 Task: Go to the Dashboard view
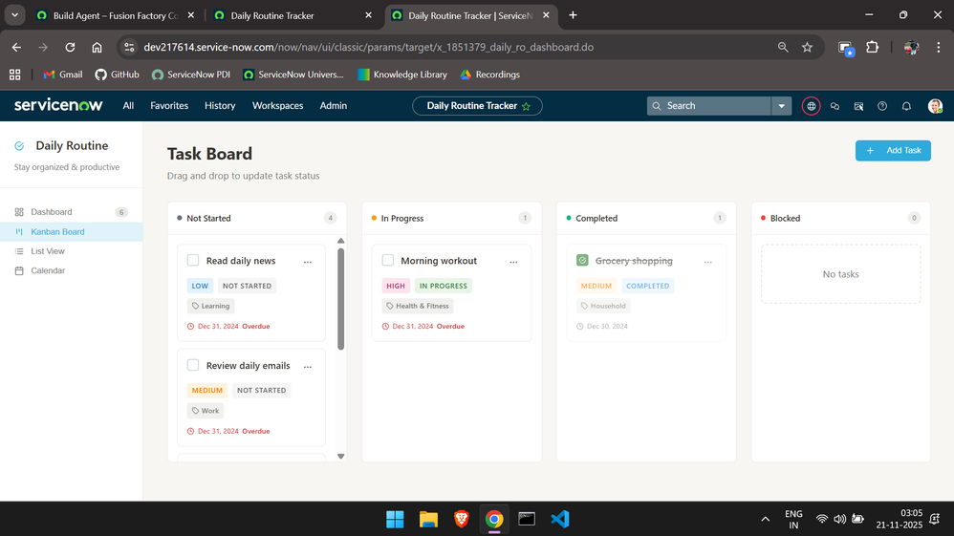point(71,212)
